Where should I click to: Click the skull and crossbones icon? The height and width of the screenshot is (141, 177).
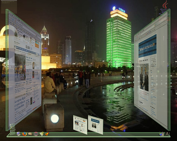[x=167, y=134]
